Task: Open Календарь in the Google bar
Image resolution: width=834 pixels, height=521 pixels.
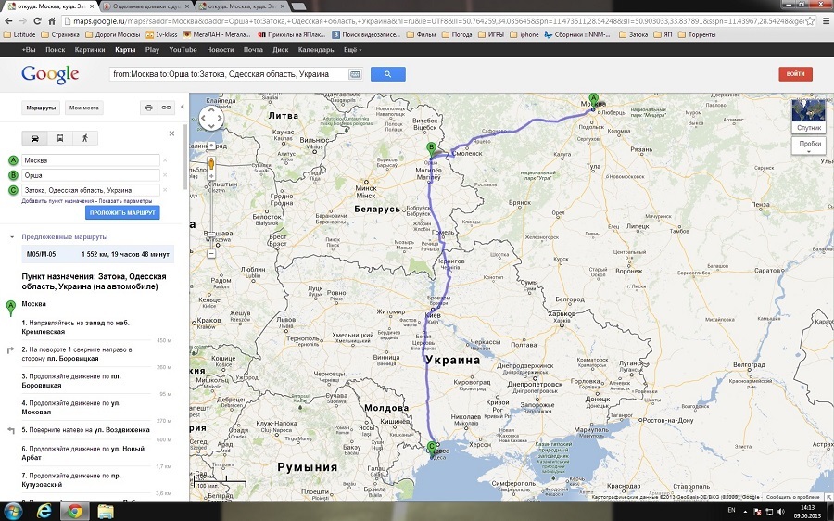Action: tap(316, 49)
